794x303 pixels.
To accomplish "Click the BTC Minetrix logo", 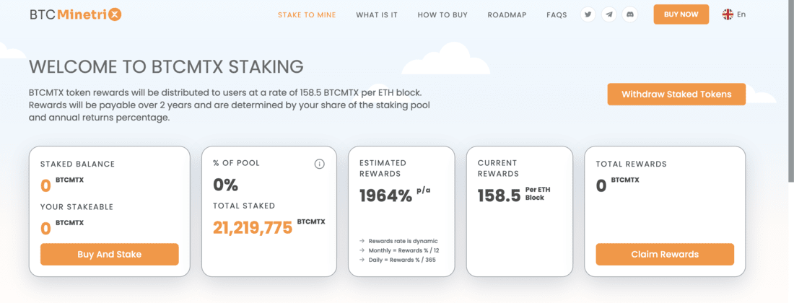I will pos(76,14).
